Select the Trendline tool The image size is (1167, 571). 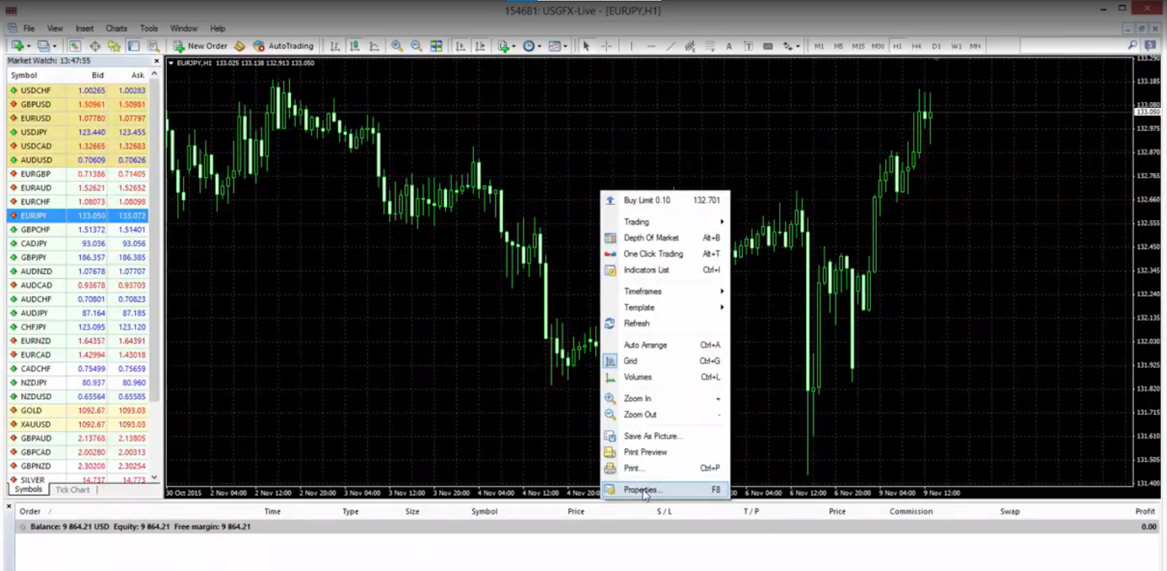670,46
